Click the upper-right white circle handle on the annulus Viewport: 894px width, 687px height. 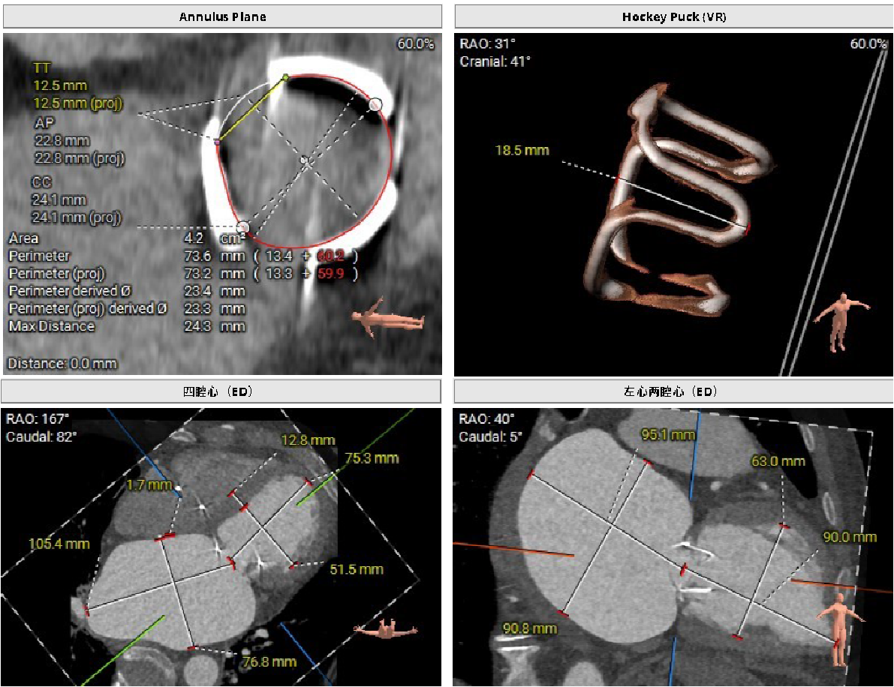click(x=375, y=105)
